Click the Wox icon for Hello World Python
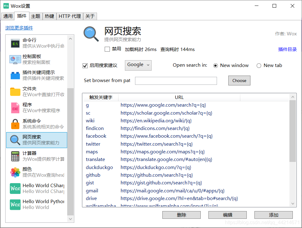 coord(15,204)
